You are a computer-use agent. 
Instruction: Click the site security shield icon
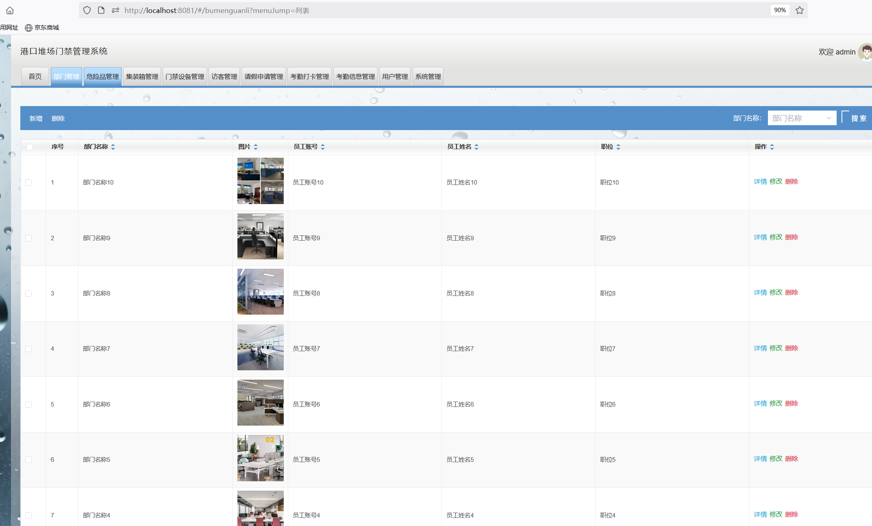(87, 11)
